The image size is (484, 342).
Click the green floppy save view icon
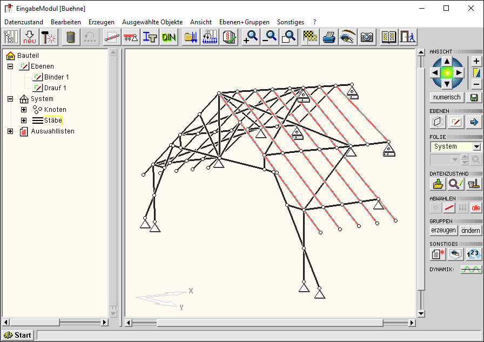tap(474, 97)
